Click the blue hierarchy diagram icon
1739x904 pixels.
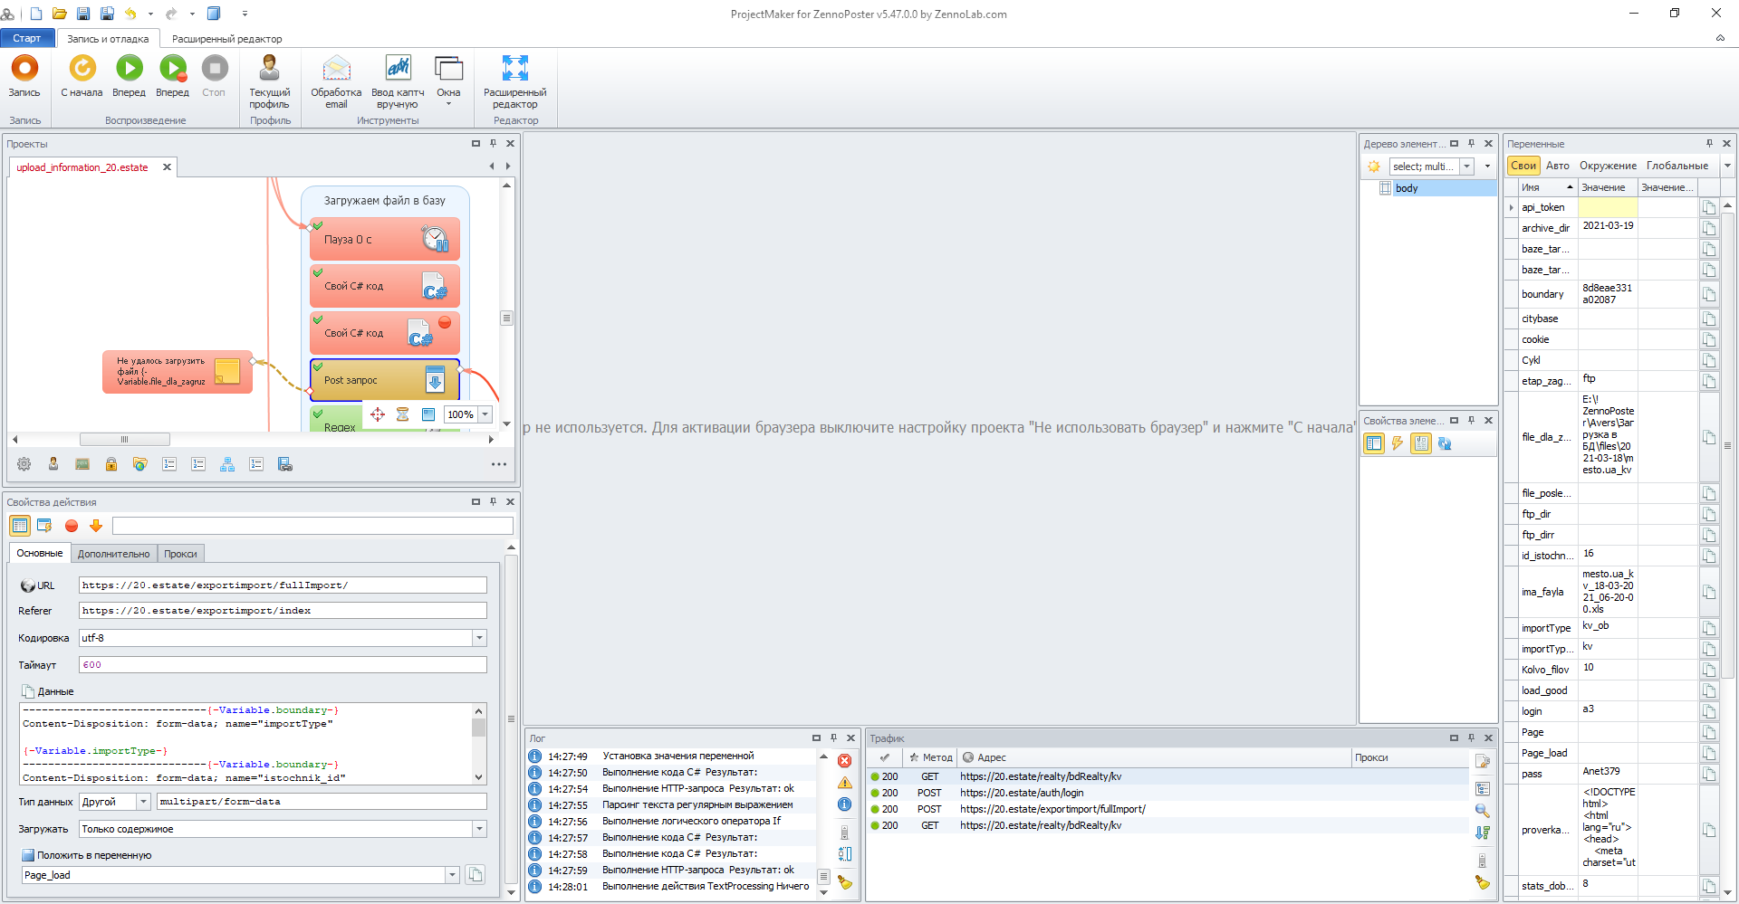pyautogui.click(x=227, y=464)
